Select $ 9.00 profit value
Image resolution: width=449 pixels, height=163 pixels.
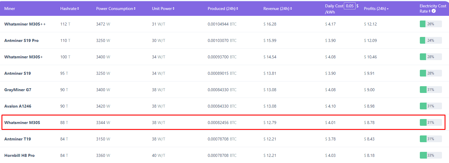click(x=369, y=90)
